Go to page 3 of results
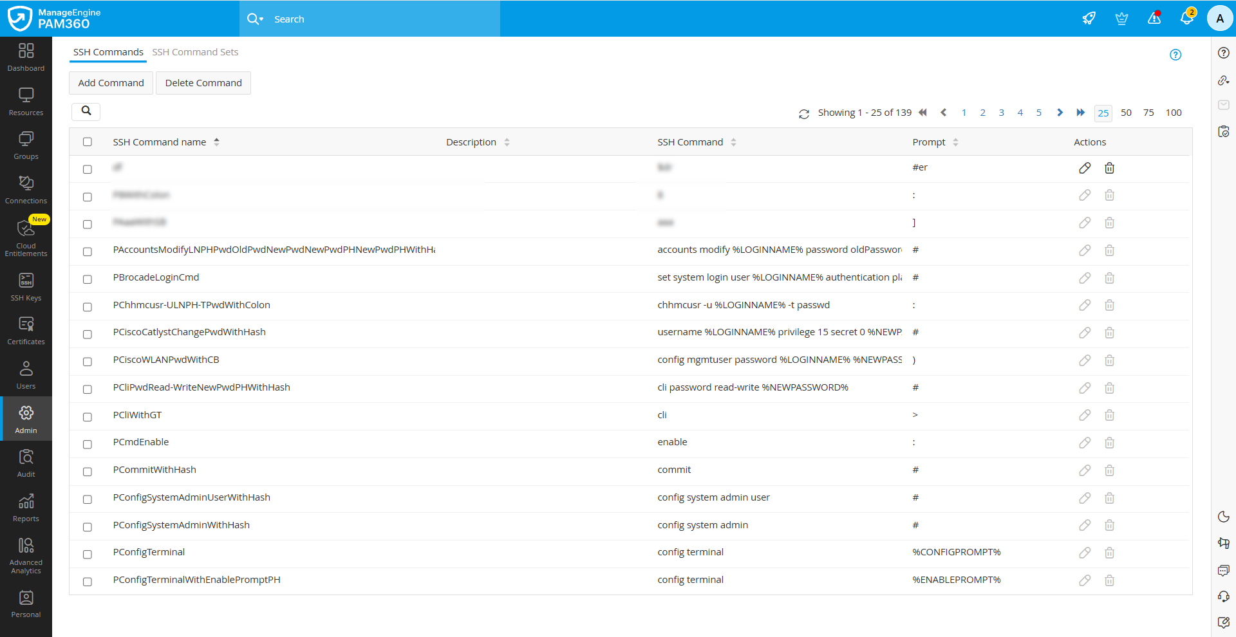1236x637 pixels. [x=1001, y=113]
